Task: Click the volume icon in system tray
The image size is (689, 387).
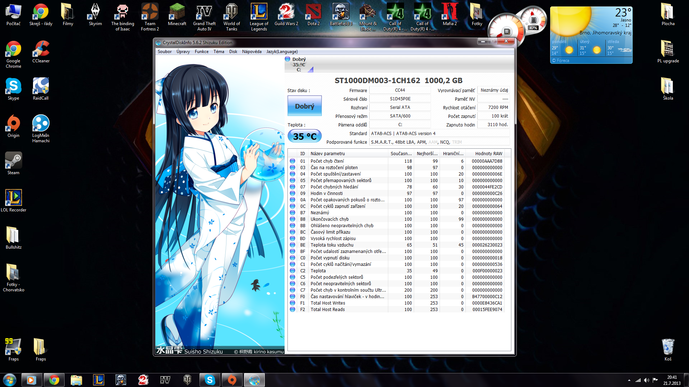Action: click(646, 380)
